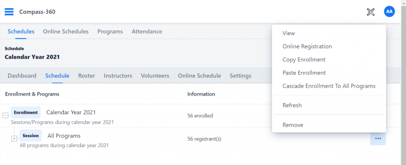Go to the Attendance tab
Viewport: 406px width, 165px height.
point(147,32)
